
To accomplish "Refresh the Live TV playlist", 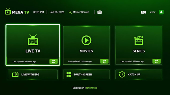I will pyautogui.click(x=53, y=62).
